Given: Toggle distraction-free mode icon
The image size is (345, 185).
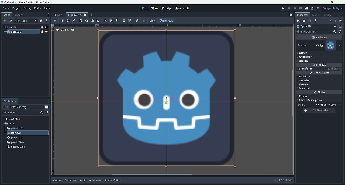Looking at the screenshot, I should pyautogui.click(x=291, y=15).
